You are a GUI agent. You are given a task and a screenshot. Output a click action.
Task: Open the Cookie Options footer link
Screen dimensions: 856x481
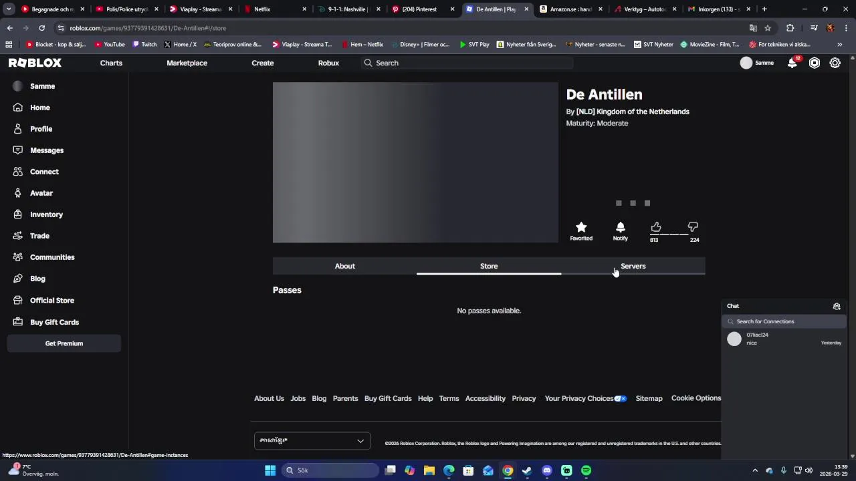(696, 398)
